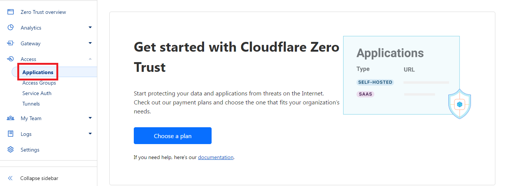Expand the Gateway dropdown arrow
Viewport: 507px width, 186px height.
pyautogui.click(x=90, y=43)
